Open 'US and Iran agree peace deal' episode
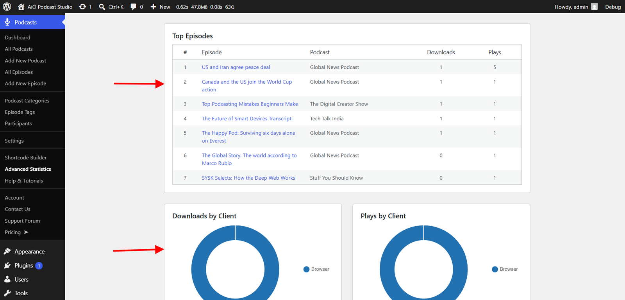 [x=236, y=67]
